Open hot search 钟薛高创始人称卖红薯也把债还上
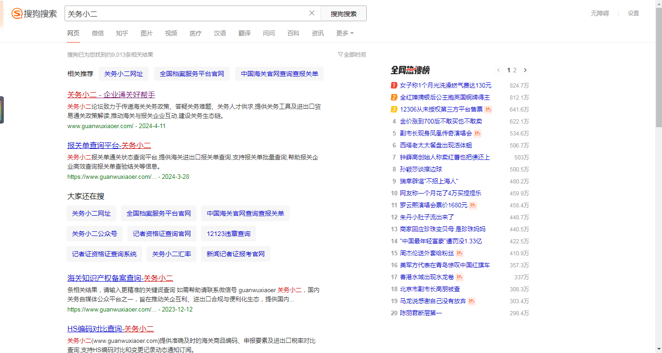Screen dimensions: 662x353 click(x=445, y=157)
